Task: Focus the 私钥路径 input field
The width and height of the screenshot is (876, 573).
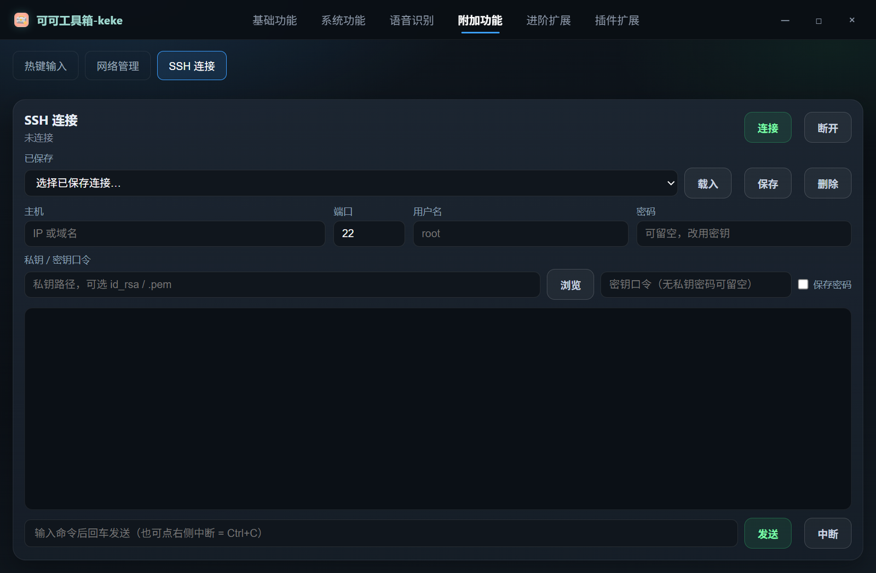Action: click(283, 285)
